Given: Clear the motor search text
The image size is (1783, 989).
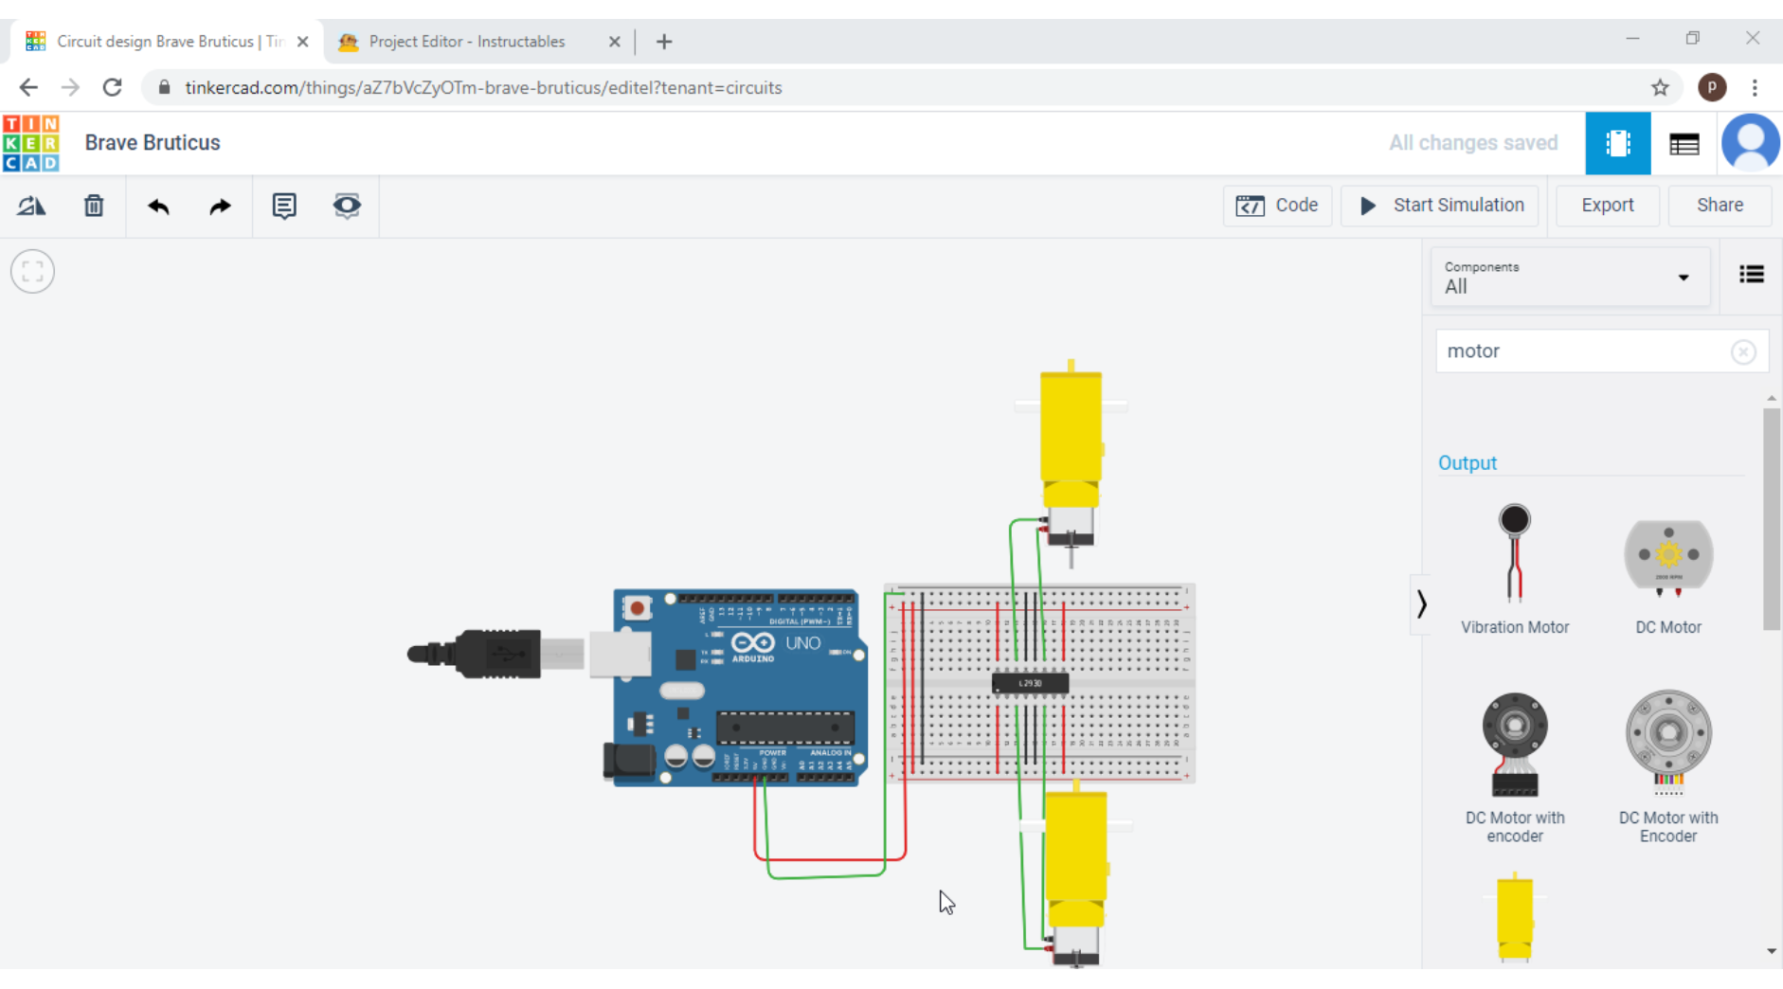Looking at the screenshot, I should [1743, 352].
